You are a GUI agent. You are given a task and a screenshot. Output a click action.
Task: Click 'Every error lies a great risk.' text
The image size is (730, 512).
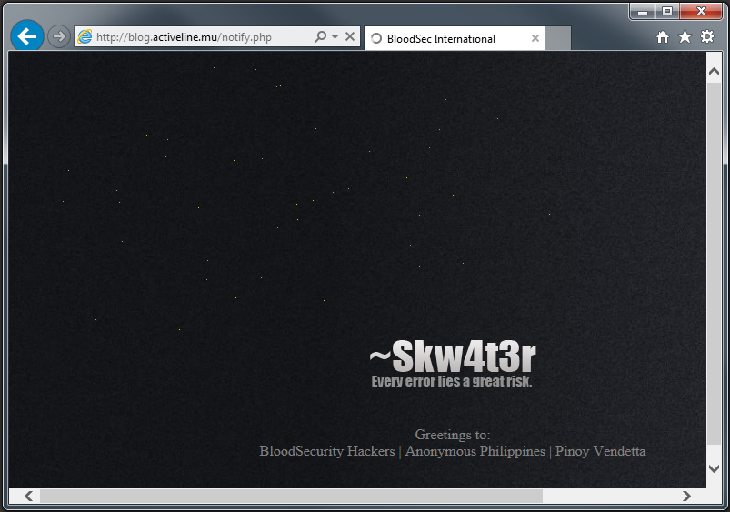452,382
